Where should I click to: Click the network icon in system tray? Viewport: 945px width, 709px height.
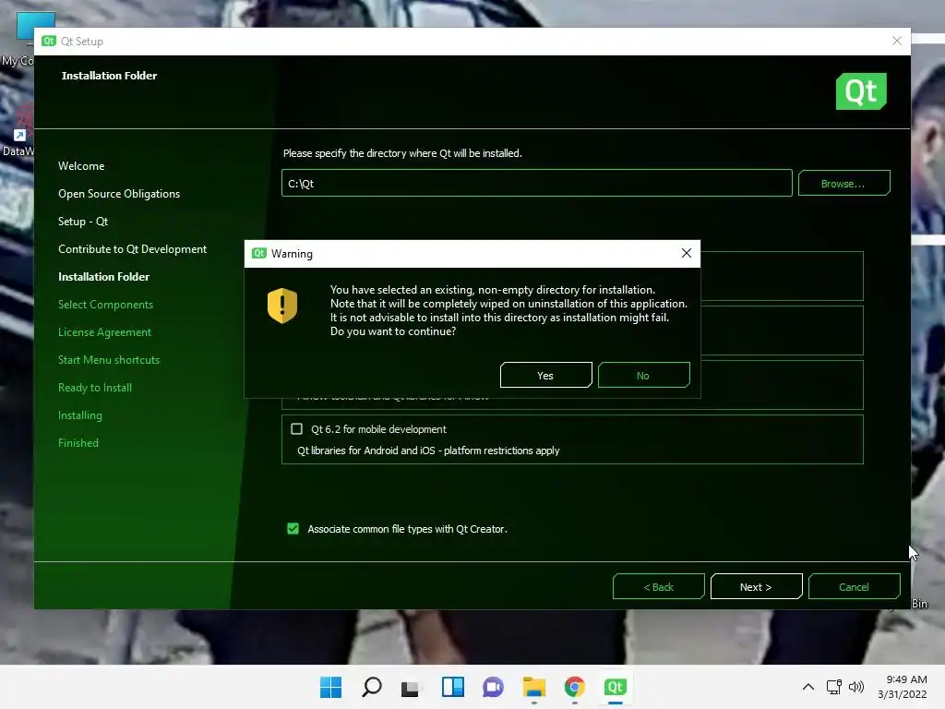(x=834, y=687)
